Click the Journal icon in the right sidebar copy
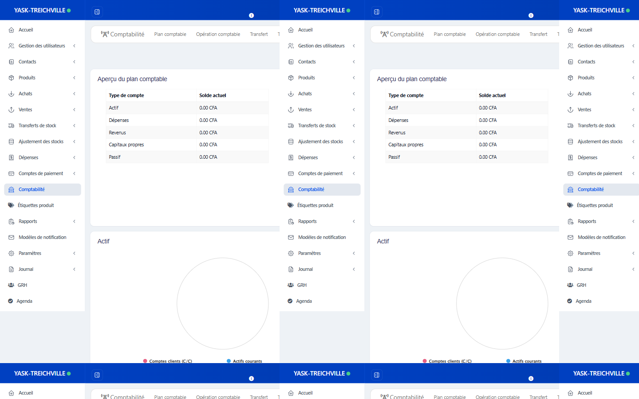Image resolution: width=639 pixels, height=399 pixels. click(571, 270)
